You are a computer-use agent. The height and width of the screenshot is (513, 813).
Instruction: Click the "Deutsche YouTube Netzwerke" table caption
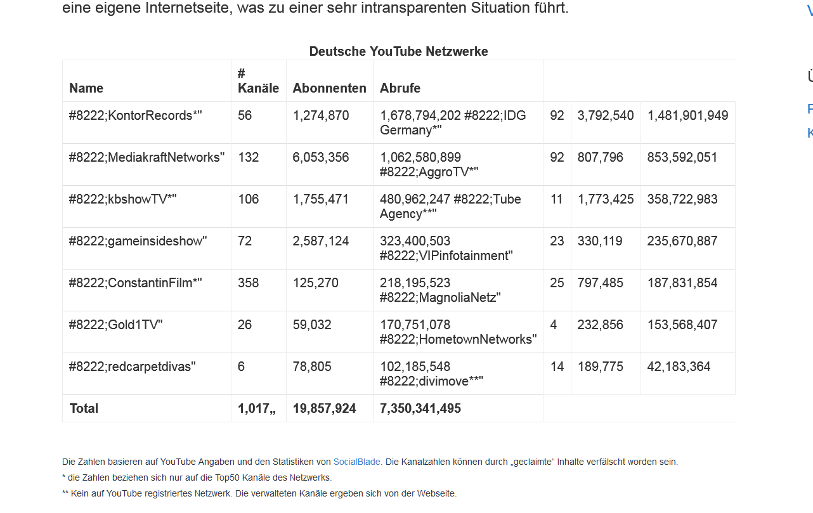click(398, 51)
